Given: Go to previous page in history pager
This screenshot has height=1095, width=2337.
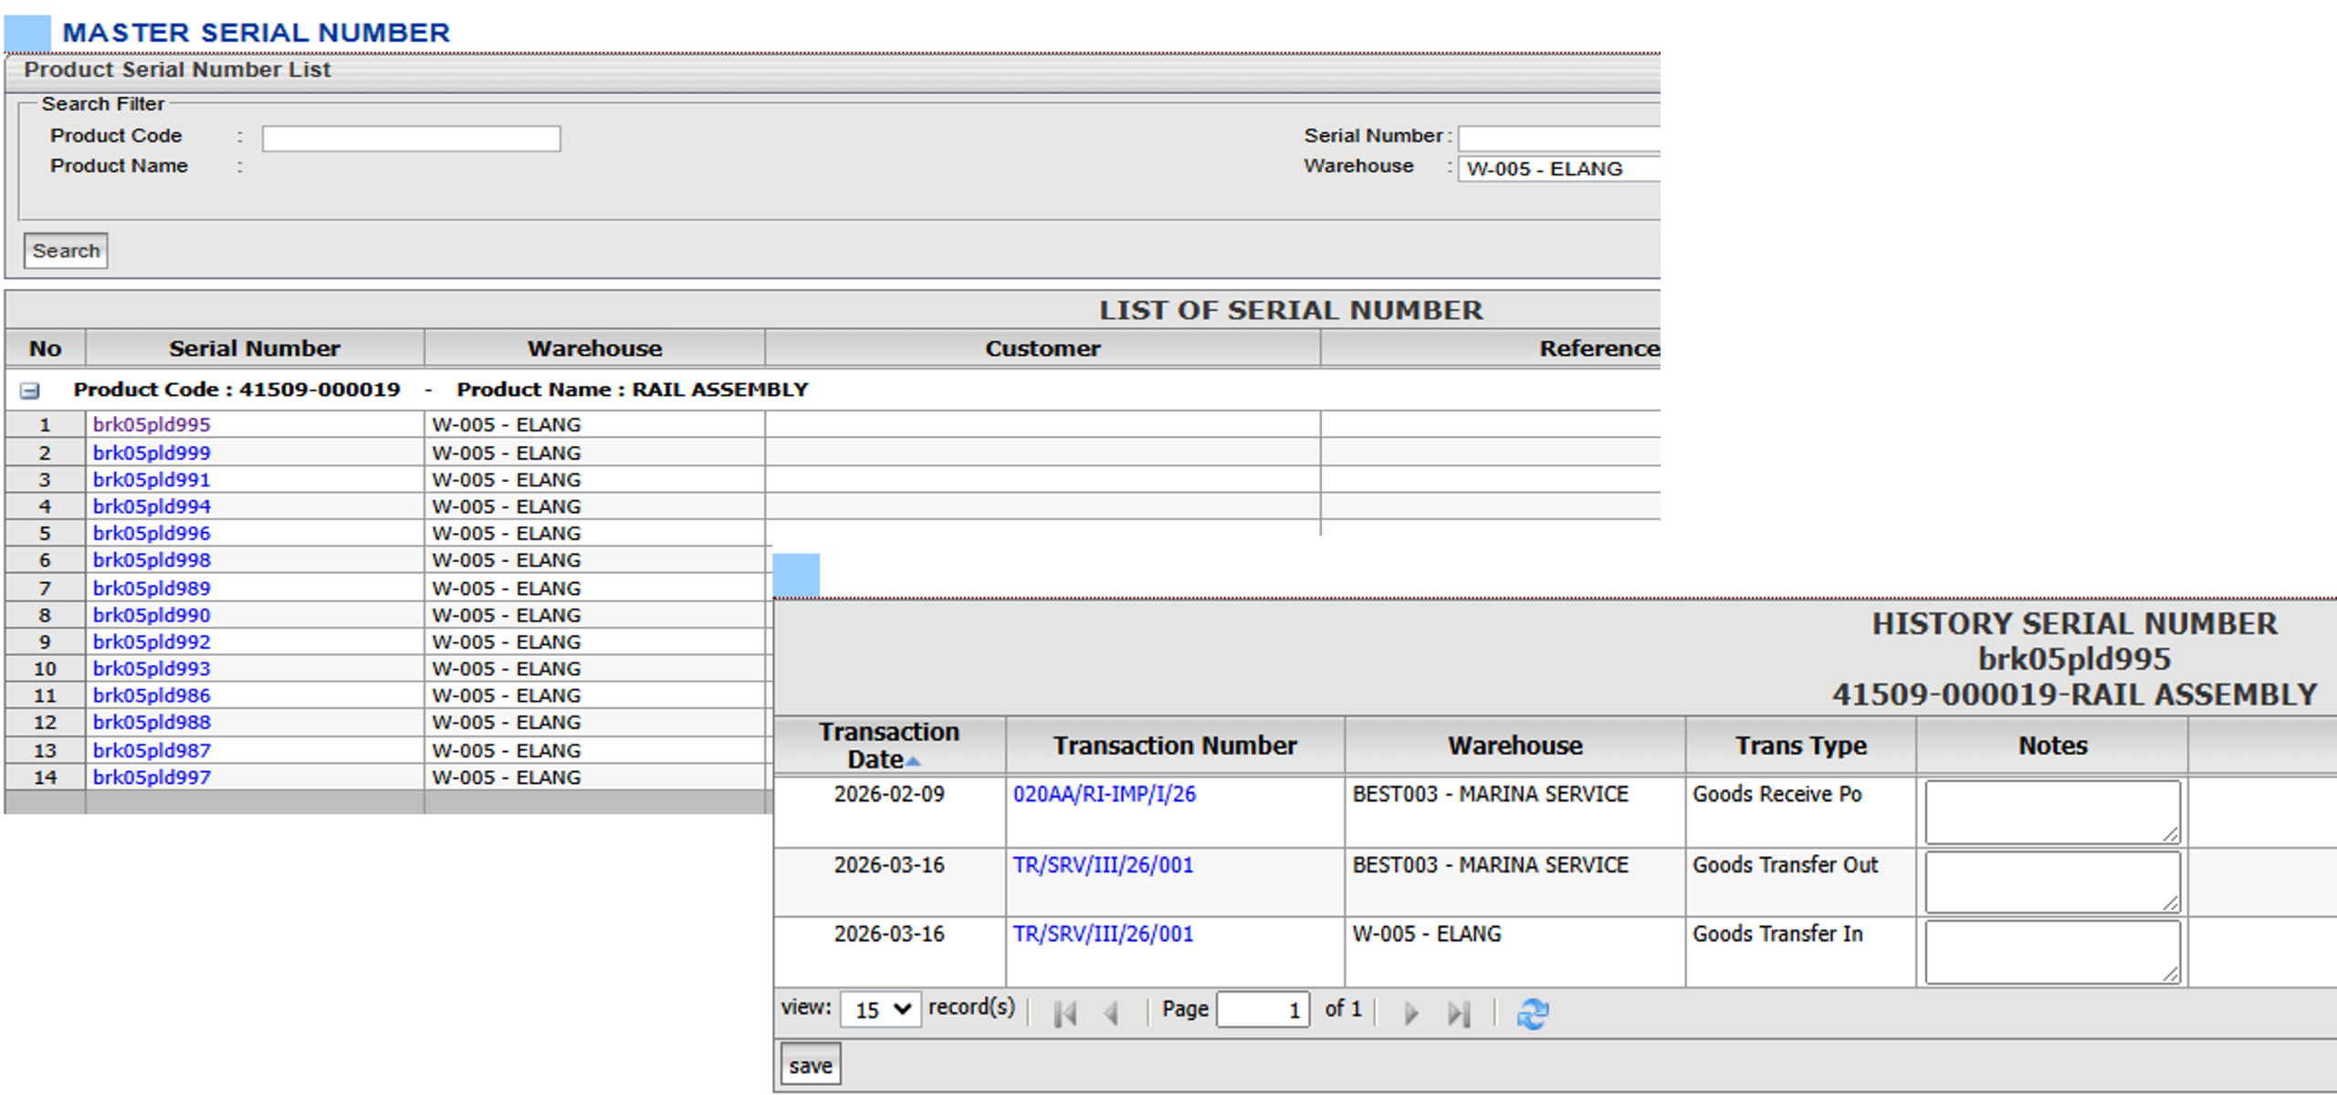Looking at the screenshot, I should click(x=1111, y=1013).
